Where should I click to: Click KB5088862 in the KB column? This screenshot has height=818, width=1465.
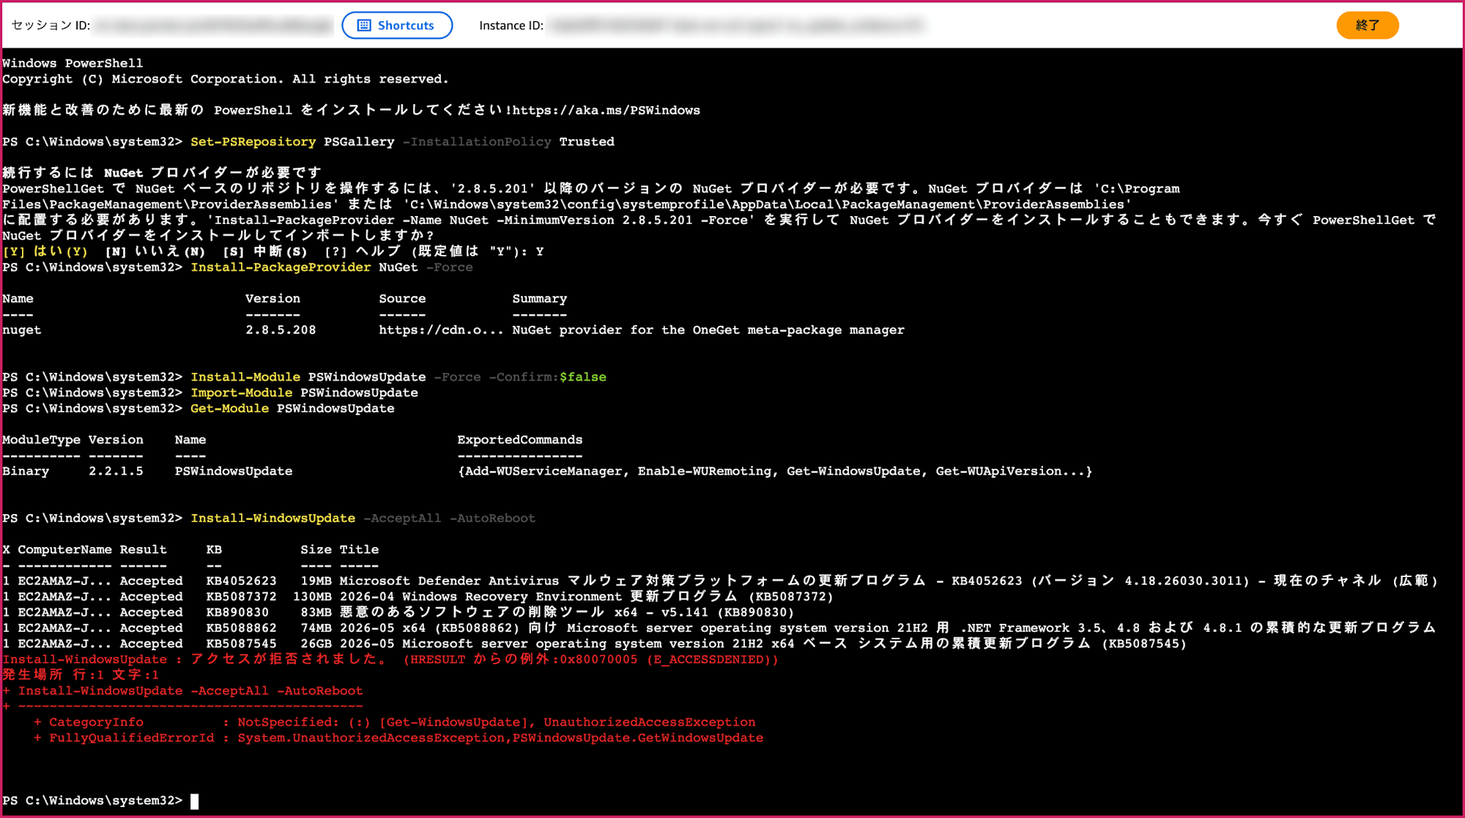(x=242, y=628)
